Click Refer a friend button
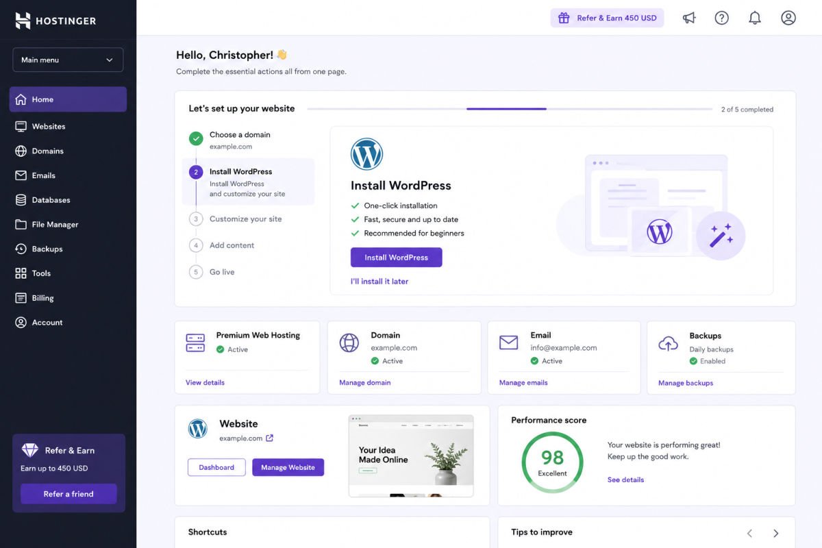This screenshot has height=548, width=822. click(68, 494)
